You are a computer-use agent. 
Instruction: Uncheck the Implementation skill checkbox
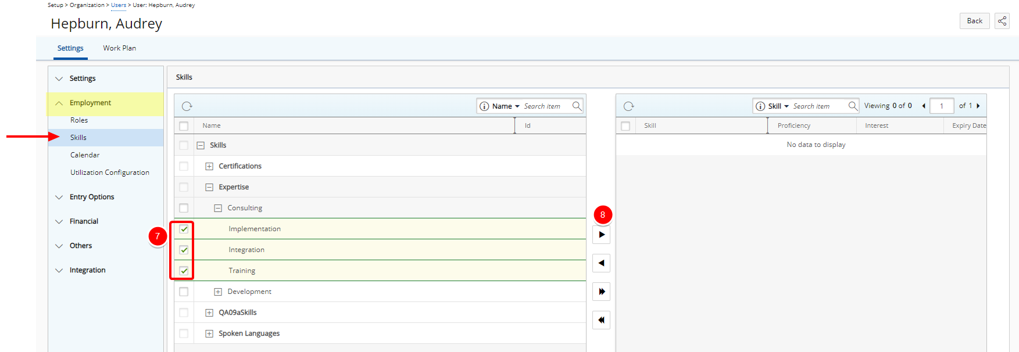coord(184,229)
